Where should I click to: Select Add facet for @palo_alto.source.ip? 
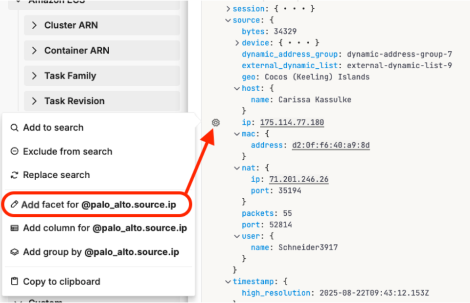(98, 205)
